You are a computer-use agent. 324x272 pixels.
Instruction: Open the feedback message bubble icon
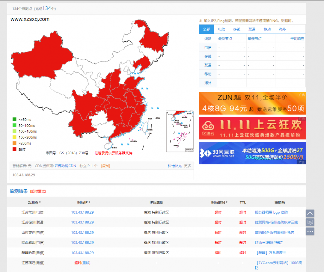coord(310,222)
